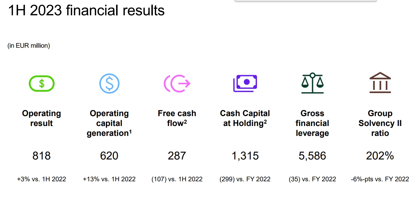Click the 'Gross financial leverage' heading

pos(312,123)
